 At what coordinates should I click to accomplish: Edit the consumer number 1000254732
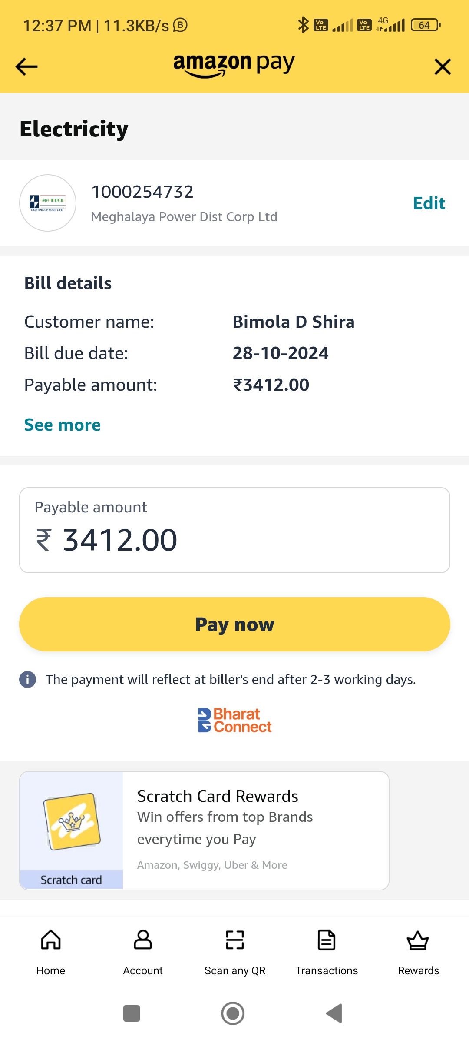429,203
